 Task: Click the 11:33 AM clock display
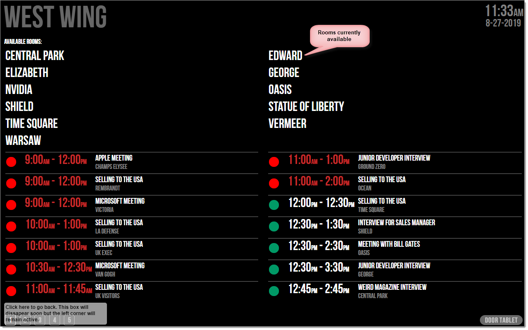pos(504,10)
